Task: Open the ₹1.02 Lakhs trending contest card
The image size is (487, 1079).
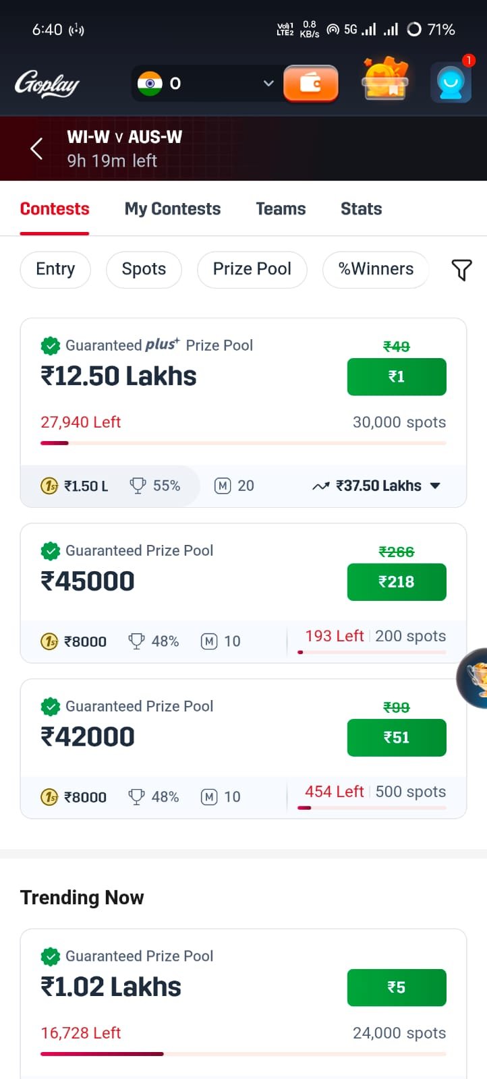Action: [169, 987]
